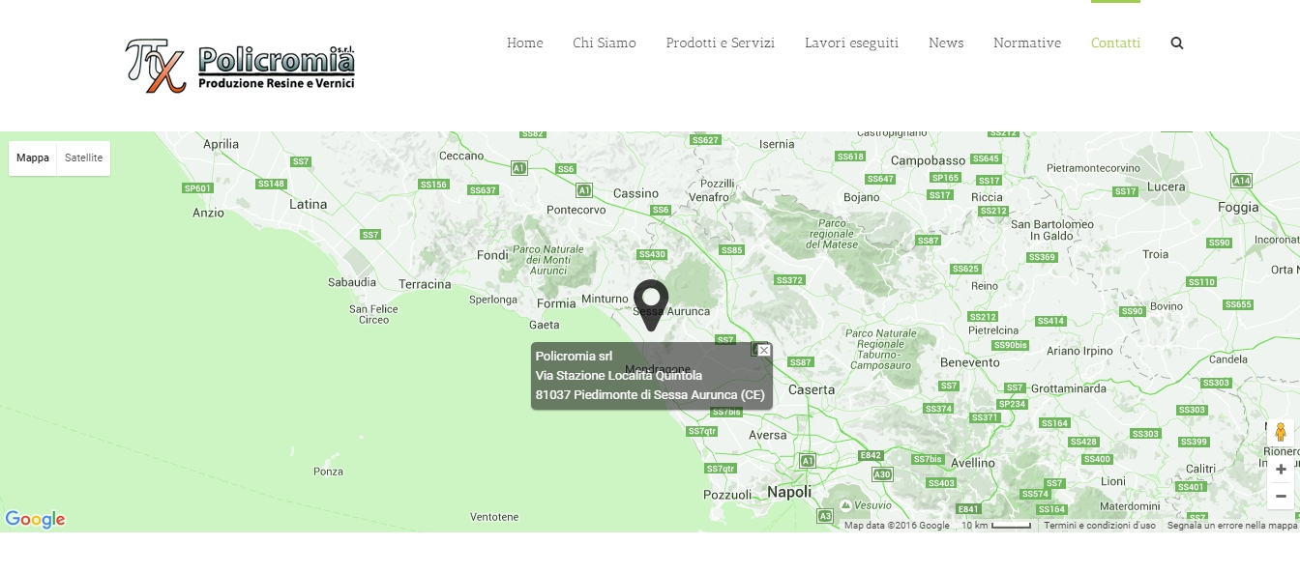
Task: Click the Napoli city label
Action: (x=789, y=492)
